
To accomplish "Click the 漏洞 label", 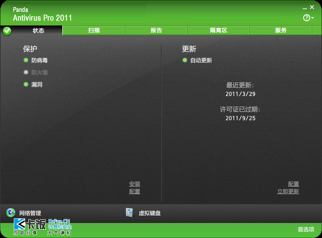I will 37,84.
